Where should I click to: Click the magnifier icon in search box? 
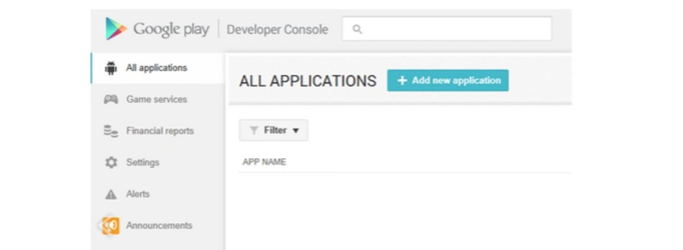pos(357,29)
